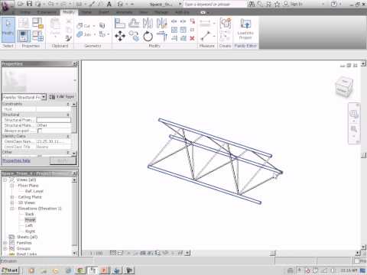Toggle the checkbox in the status bar corner
The width and height of the screenshot is (367, 275).
tap(357, 260)
